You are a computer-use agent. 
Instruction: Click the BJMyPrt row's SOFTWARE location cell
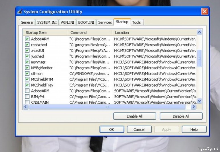pos(155,96)
